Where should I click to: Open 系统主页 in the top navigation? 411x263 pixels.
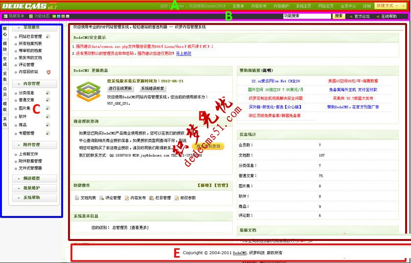click(x=303, y=6)
